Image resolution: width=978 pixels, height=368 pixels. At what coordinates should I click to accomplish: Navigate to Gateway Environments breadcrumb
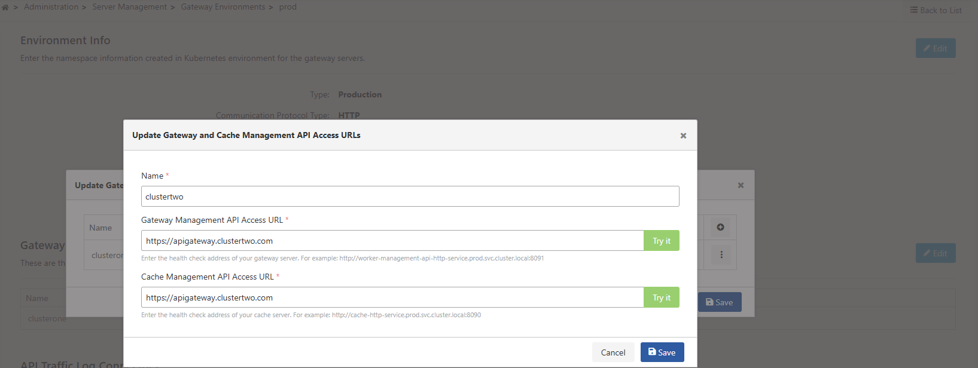click(223, 7)
